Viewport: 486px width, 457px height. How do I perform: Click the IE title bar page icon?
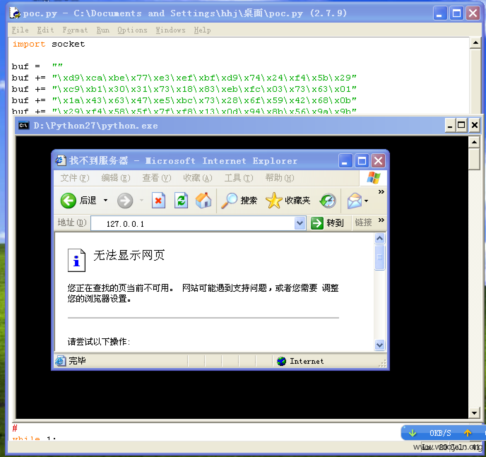point(61,161)
